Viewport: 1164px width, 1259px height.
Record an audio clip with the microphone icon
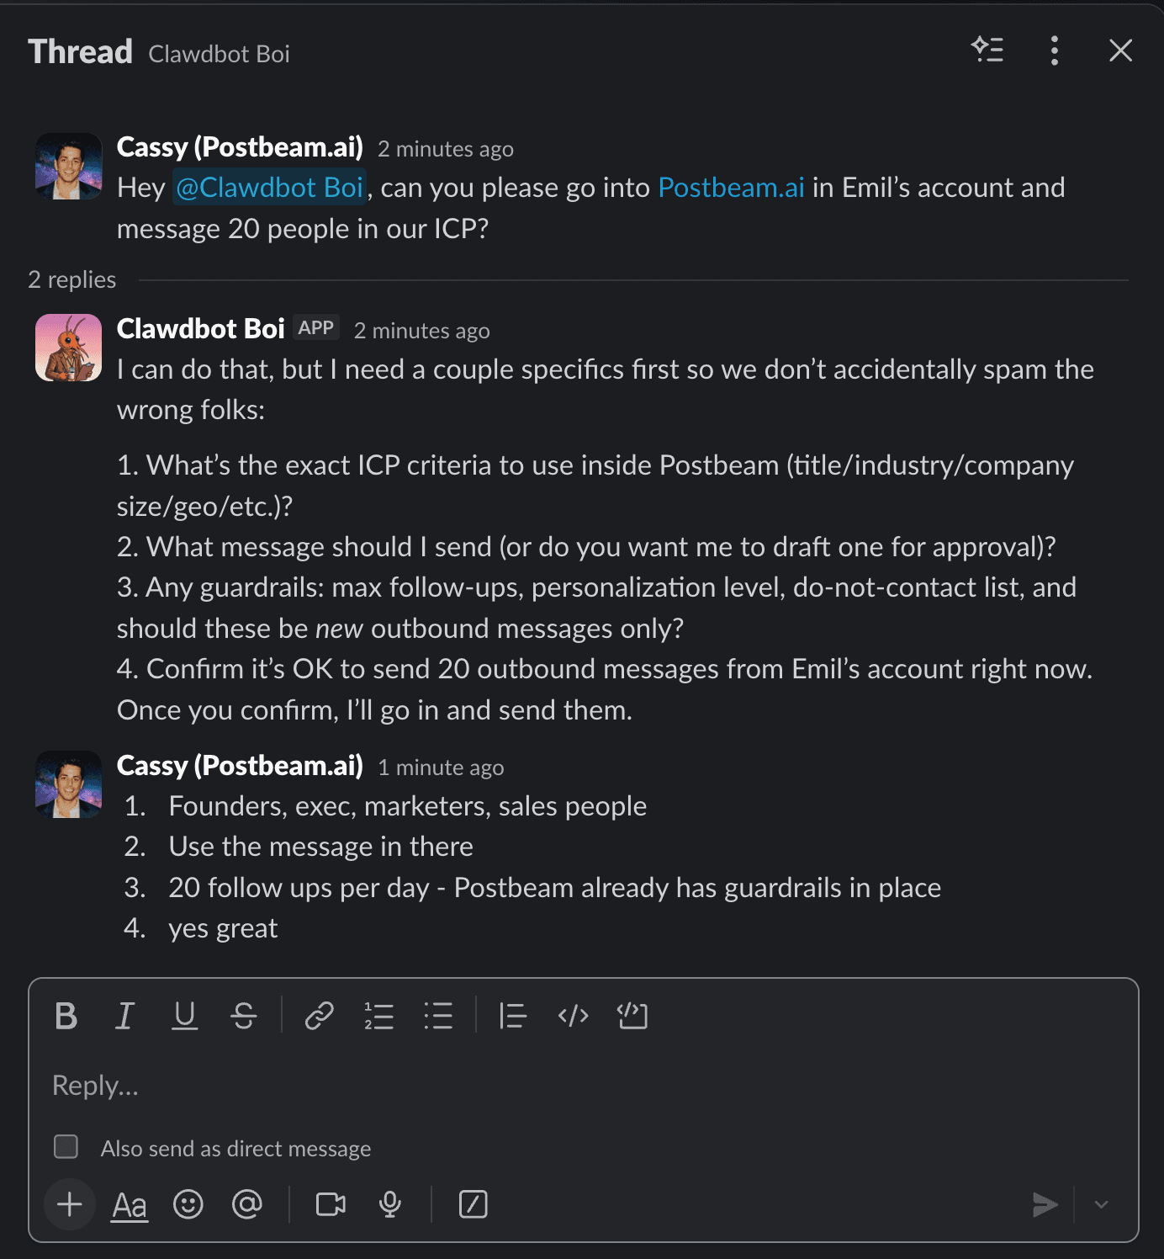(x=388, y=1204)
